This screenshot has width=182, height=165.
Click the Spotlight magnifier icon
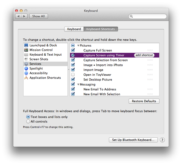click(26, 68)
